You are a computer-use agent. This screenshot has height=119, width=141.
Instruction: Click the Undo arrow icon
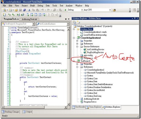pyautogui.click(x=43, y=10)
